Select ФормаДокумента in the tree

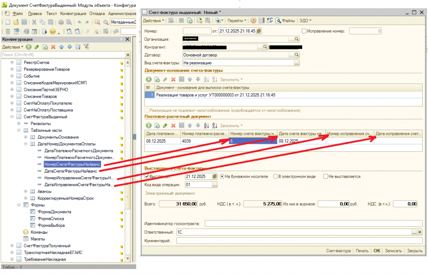point(54,211)
